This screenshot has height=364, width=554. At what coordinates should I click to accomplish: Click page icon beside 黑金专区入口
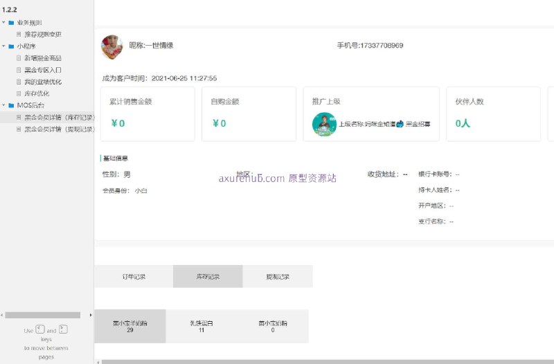coord(19,70)
